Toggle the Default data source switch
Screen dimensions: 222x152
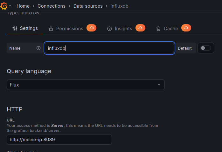point(205,48)
